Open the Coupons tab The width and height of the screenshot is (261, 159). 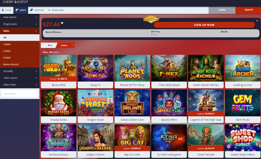(x=37, y=10)
